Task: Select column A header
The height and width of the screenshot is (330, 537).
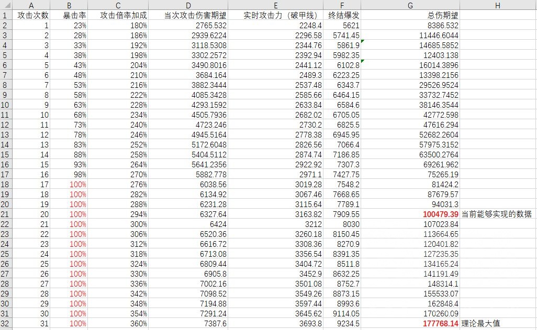Action: (x=31, y=5)
